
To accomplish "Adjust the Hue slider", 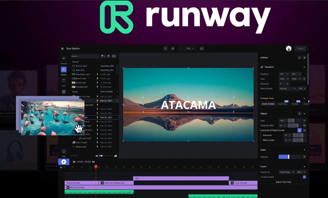I will click(x=294, y=121).
